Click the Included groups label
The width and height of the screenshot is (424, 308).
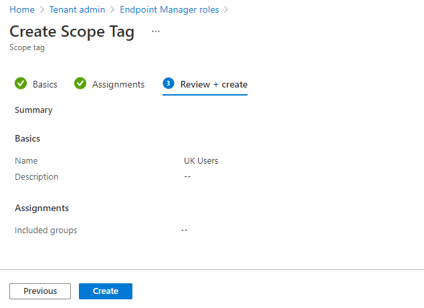46,230
